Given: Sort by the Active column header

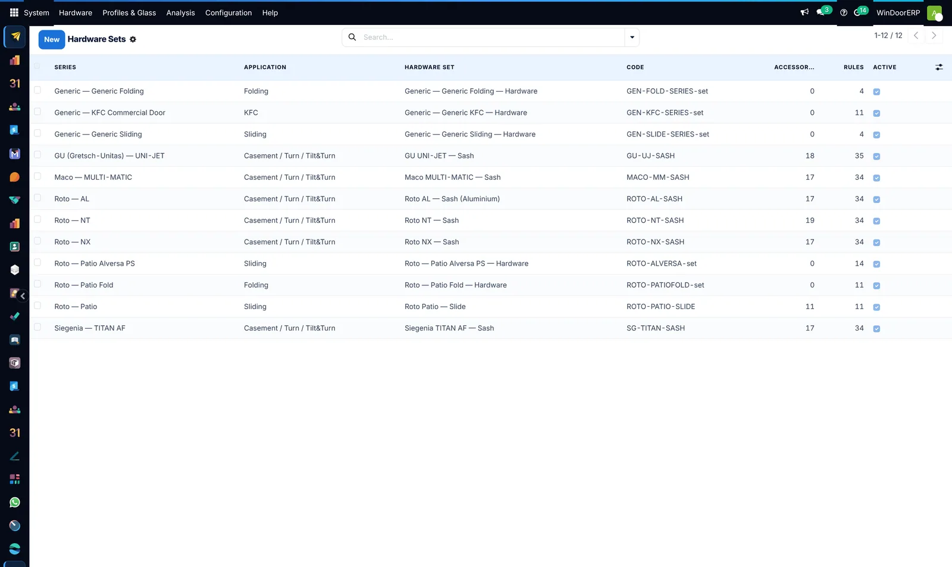Looking at the screenshot, I should [x=885, y=67].
